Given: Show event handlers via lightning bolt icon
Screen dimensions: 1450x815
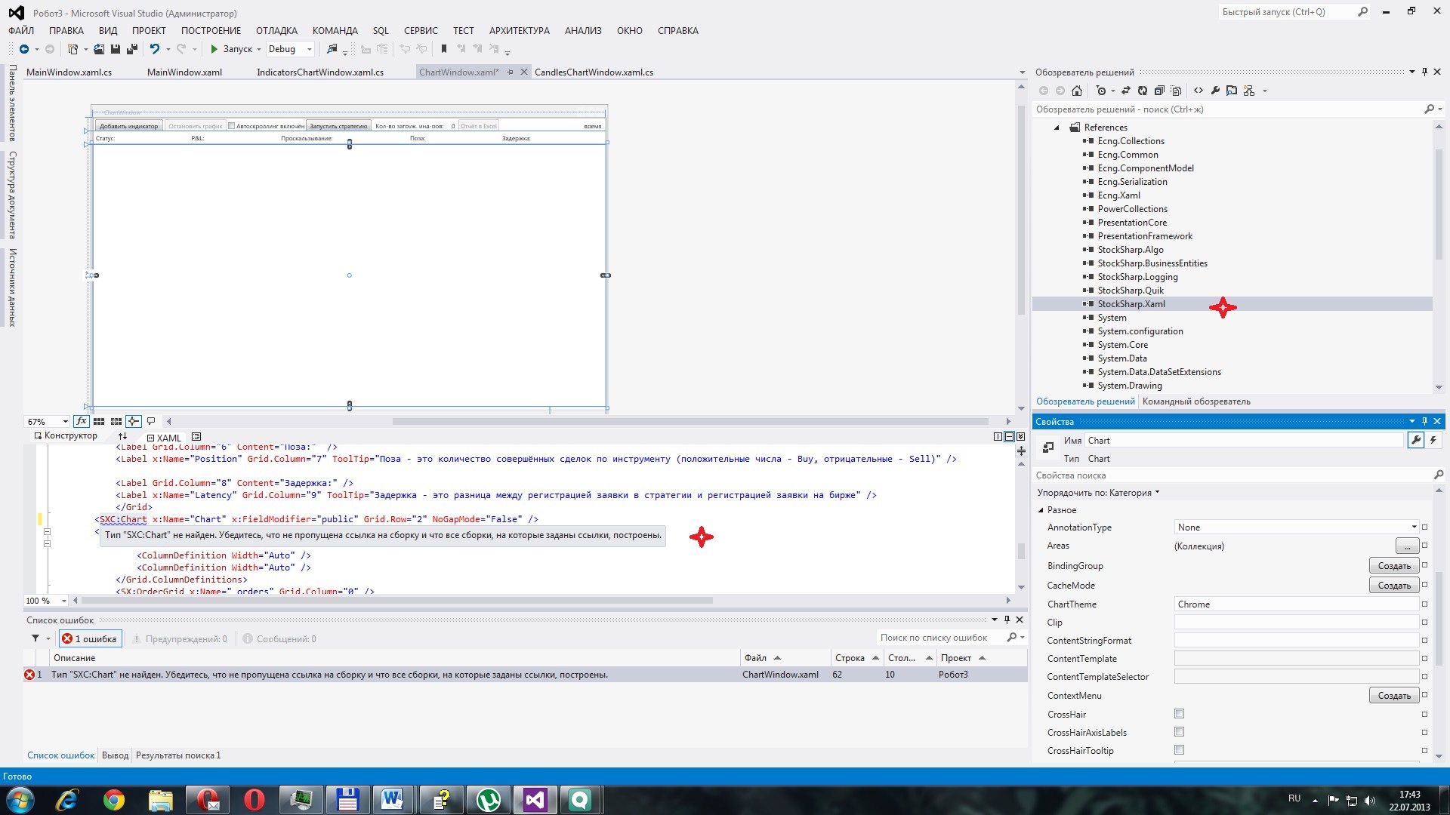Looking at the screenshot, I should point(1433,440).
